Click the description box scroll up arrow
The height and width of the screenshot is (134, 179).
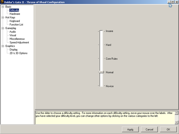[x=176, y=113]
